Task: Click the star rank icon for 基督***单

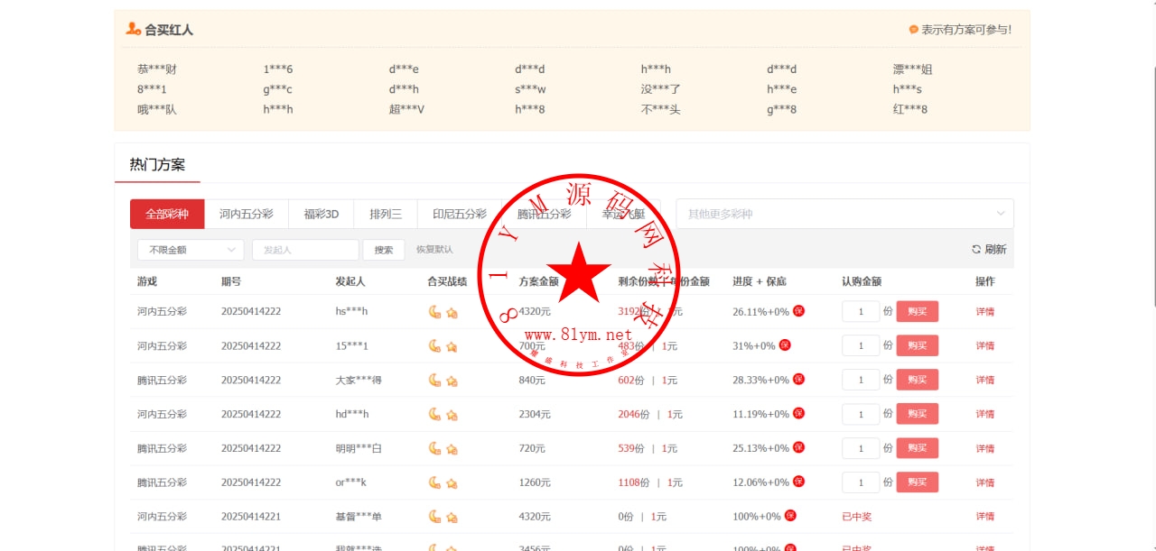Action: (x=452, y=517)
